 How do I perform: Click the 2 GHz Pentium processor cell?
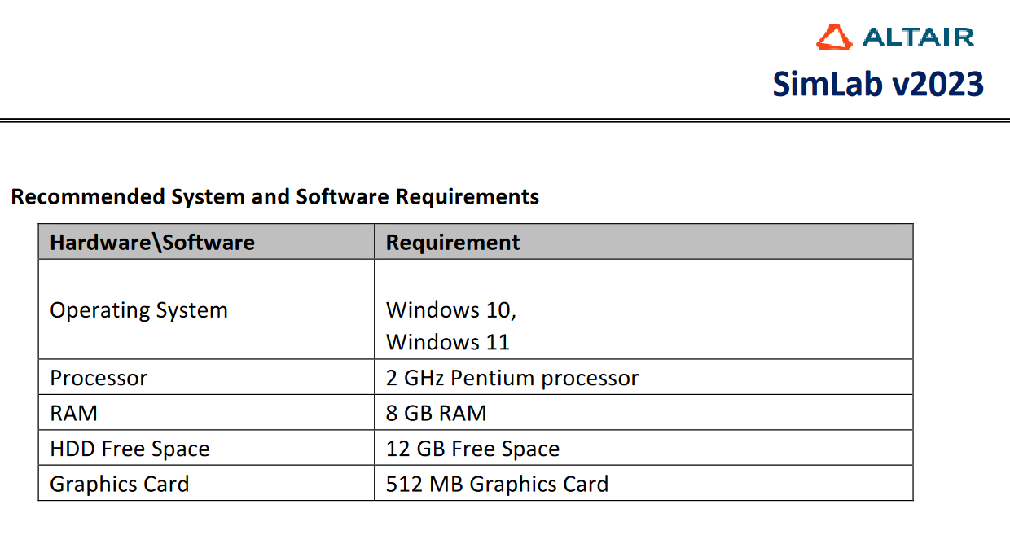[512, 378]
